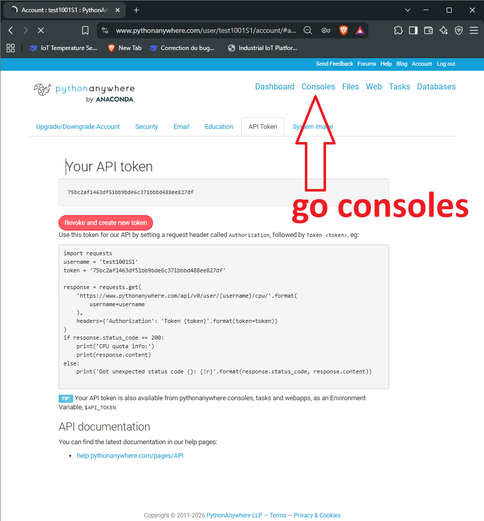Click the browser forward arrow
The width and height of the screenshot is (484, 521).
[26, 30]
